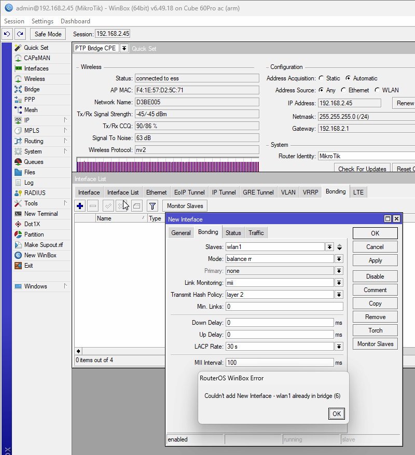Viewport: 415px width, 455px height.
Task: Select Static address acquisition radio
Action: pyautogui.click(x=321, y=78)
